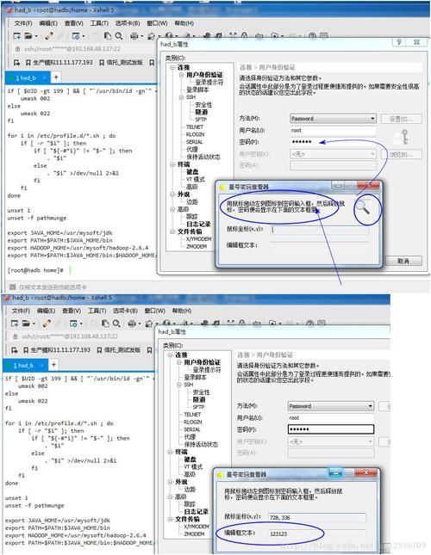
Task: Collapse the SSH tree node in the top dialog
Action: click(181, 97)
